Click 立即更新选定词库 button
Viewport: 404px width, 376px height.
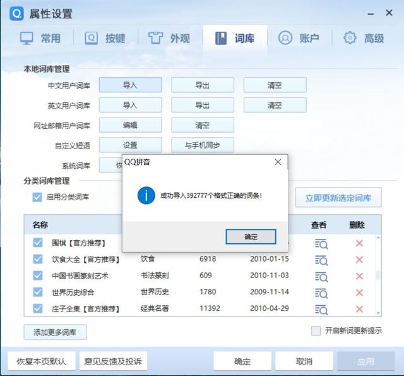tap(338, 198)
